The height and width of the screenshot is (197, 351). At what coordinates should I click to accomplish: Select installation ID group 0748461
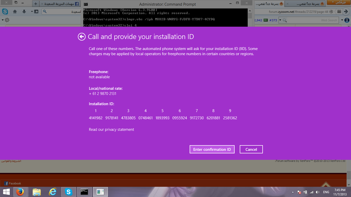click(x=145, y=118)
